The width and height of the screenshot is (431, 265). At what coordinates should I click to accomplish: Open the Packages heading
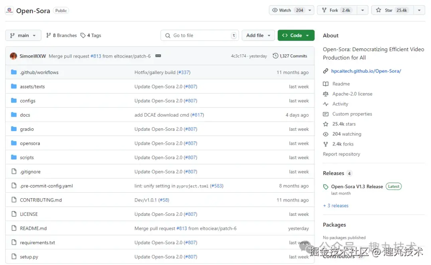click(x=334, y=225)
